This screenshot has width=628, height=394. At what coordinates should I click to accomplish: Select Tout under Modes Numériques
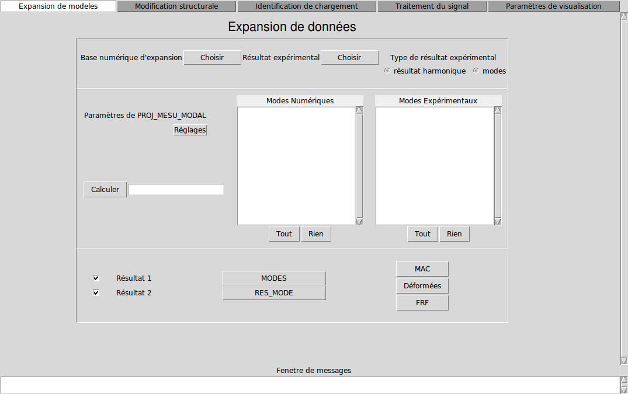[284, 234]
